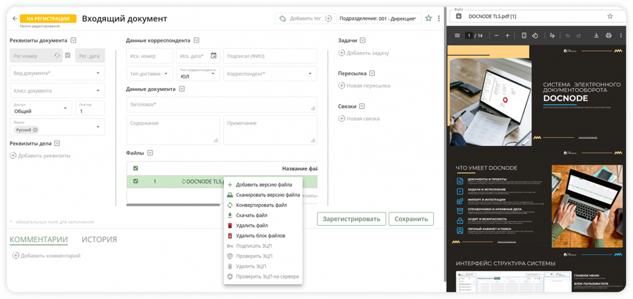This screenshot has width=633, height=299.
Task: Click plus icon of Добавить реквизиты
Action: tap(13, 155)
